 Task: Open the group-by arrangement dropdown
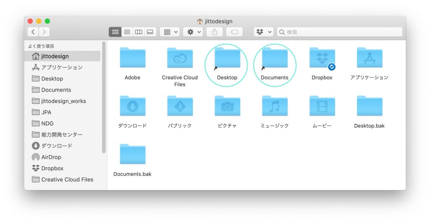coord(170,32)
